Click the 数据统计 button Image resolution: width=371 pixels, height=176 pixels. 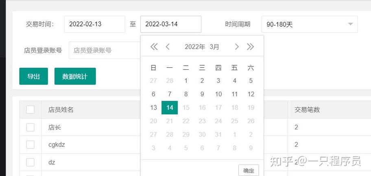[75, 76]
